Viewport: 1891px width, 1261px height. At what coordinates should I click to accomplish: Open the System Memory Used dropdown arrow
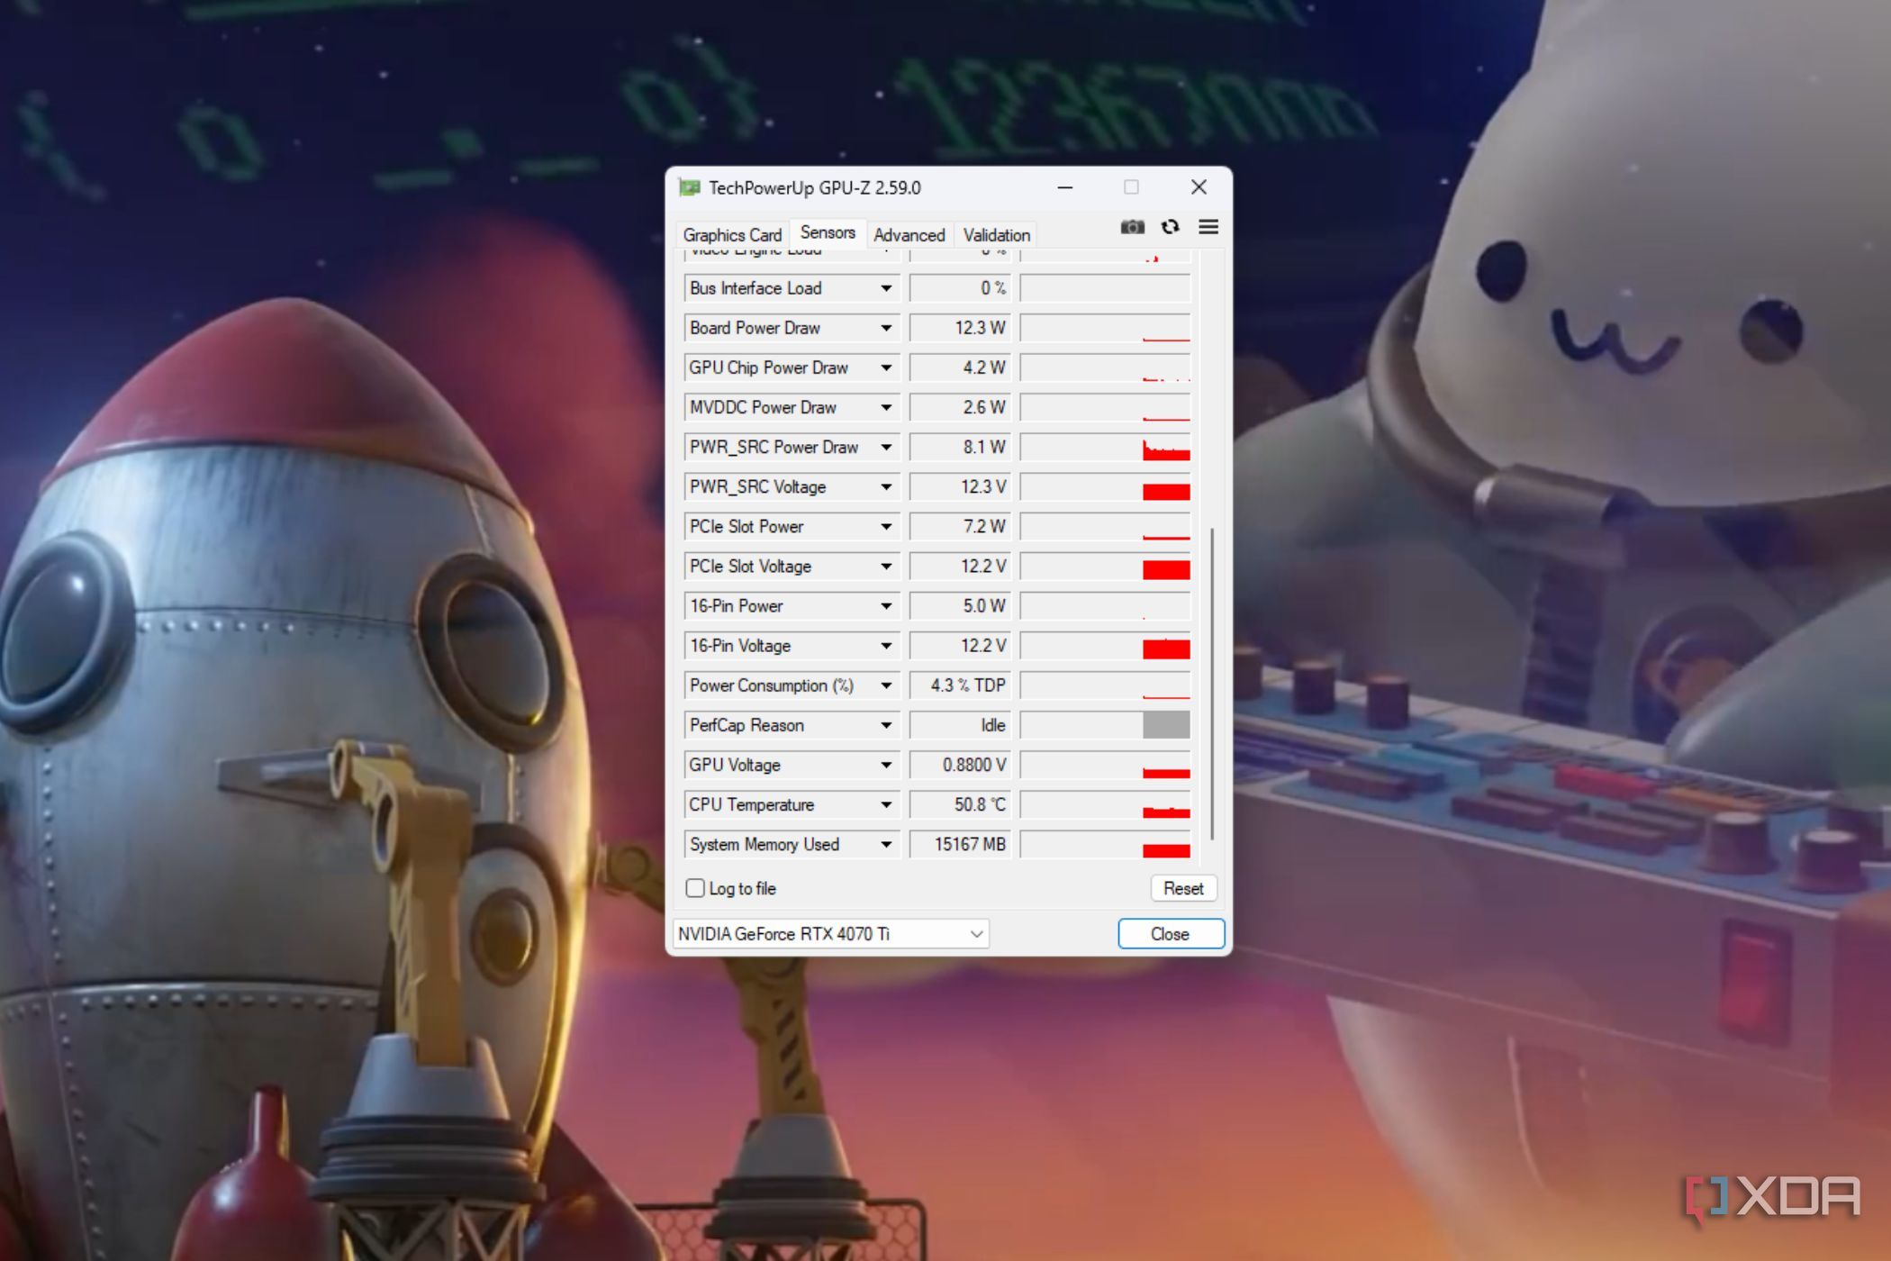tap(886, 844)
